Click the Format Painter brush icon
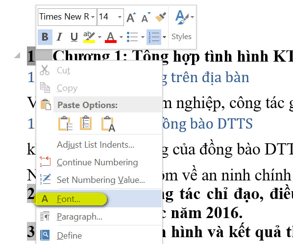The image size is (293, 244). coord(161,17)
